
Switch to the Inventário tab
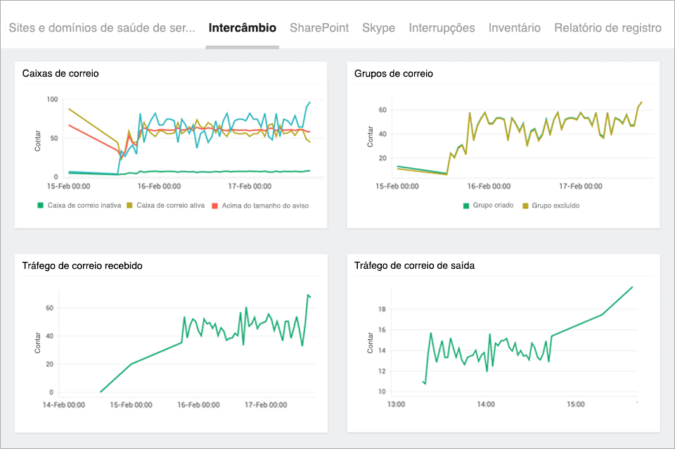pos(514,28)
